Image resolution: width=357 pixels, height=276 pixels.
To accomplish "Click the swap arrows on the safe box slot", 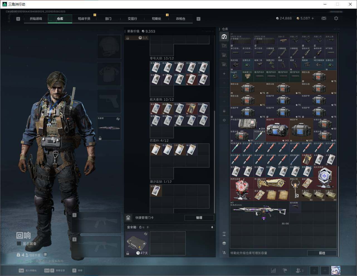I will (145, 234).
